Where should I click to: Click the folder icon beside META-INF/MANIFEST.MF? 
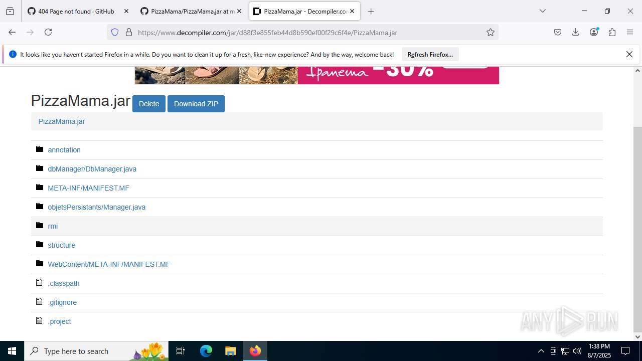point(40,188)
